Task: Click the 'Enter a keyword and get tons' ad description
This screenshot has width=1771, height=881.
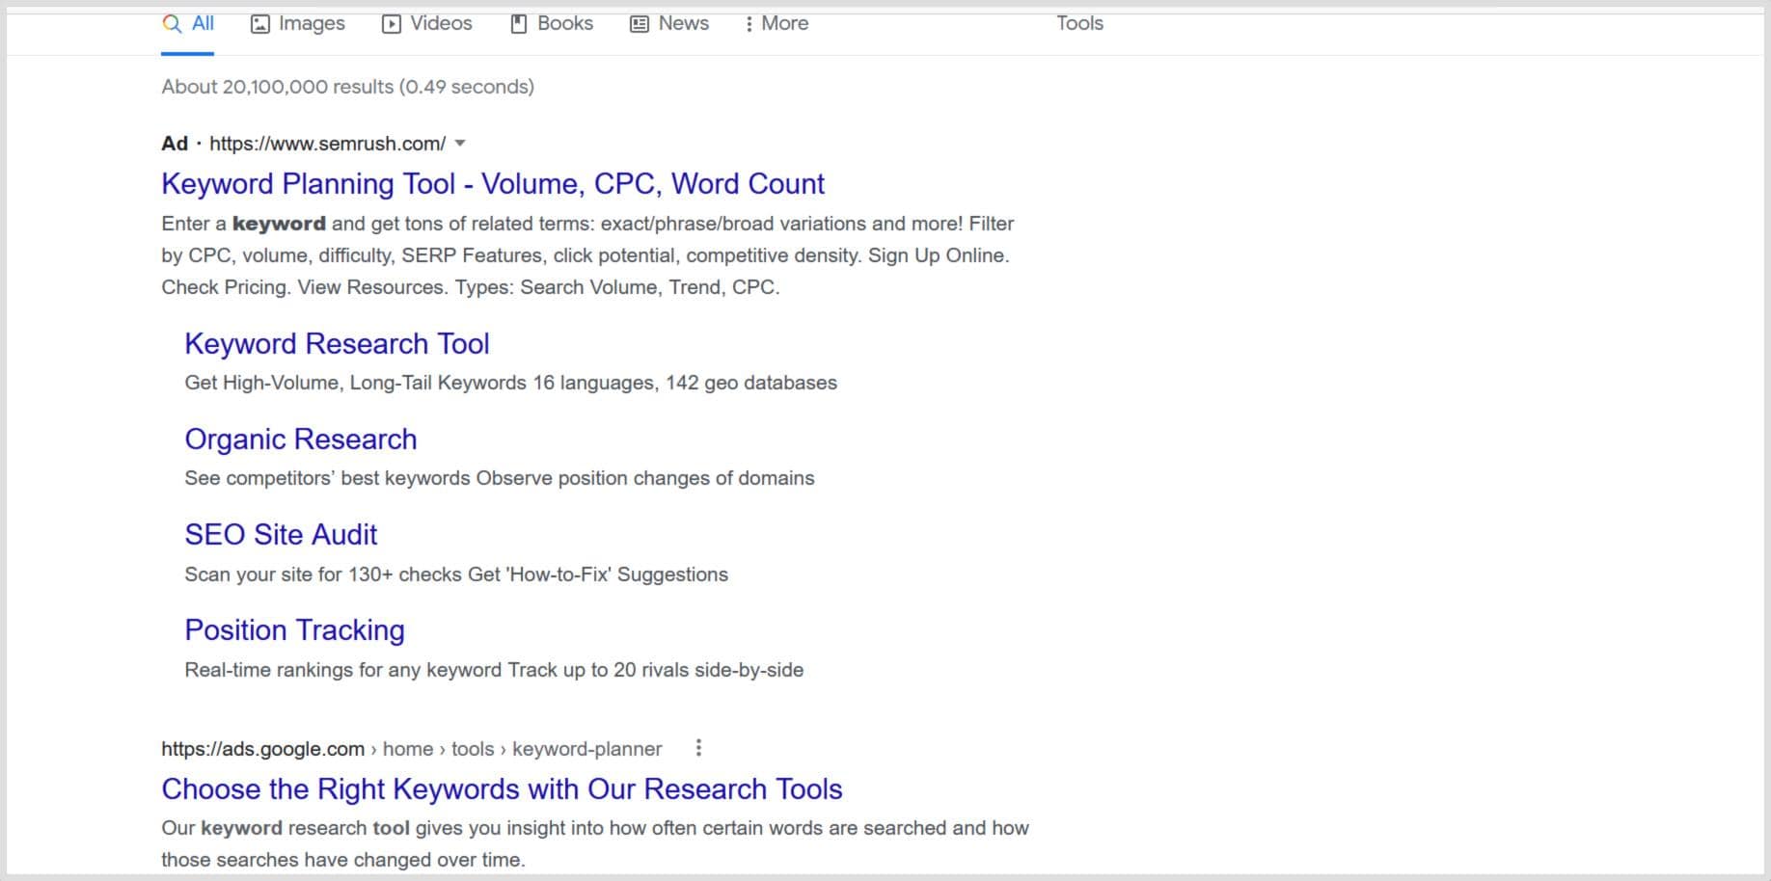Action: 587,255
